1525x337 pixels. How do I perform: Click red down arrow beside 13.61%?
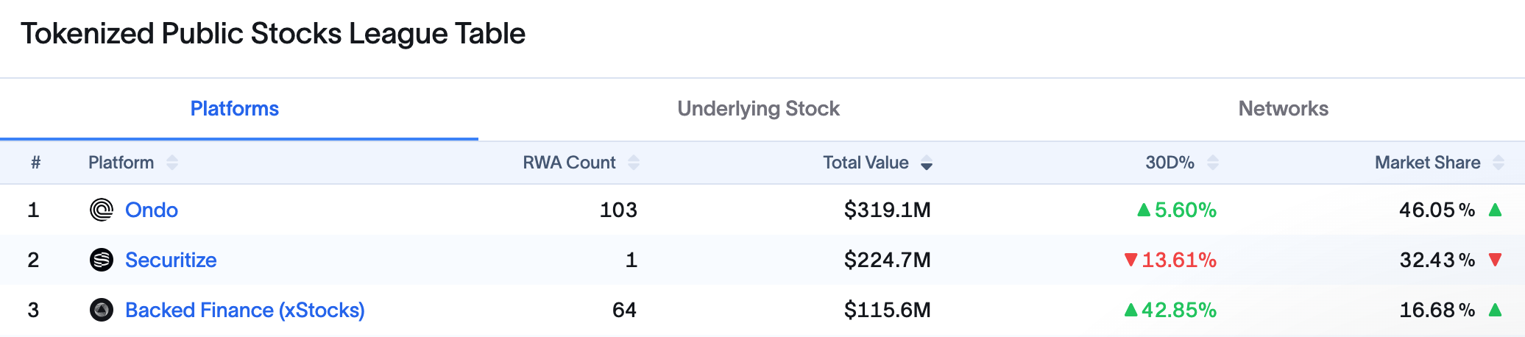[x=1131, y=260]
